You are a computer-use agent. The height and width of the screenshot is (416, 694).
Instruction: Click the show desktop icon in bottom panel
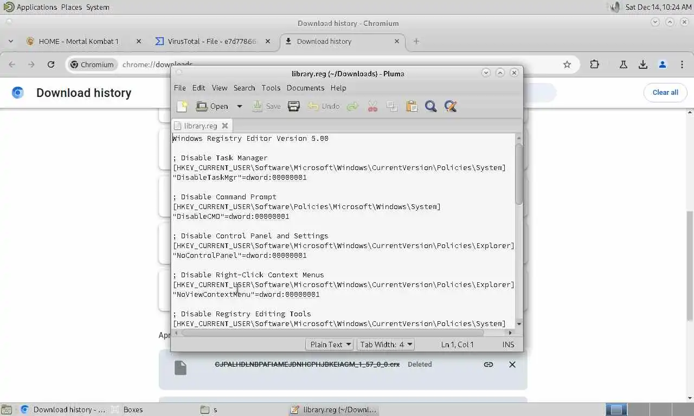[7, 409]
